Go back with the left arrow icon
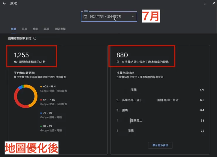The height and width of the screenshot is (157, 217). click(x=4, y=3)
